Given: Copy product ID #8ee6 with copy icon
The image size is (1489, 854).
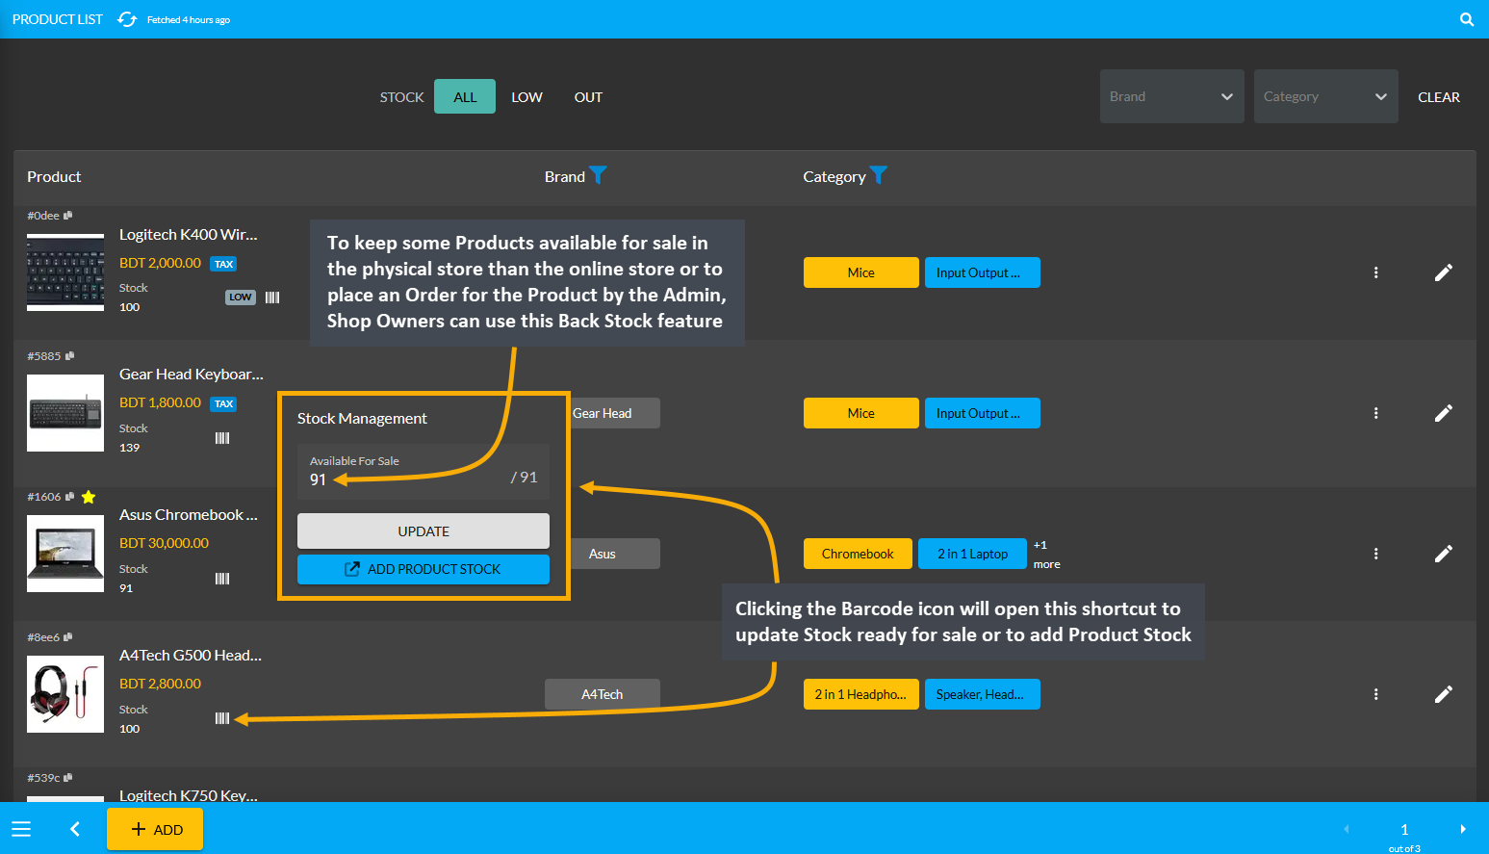Looking at the screenshot, I should click(x=67, y=637).
